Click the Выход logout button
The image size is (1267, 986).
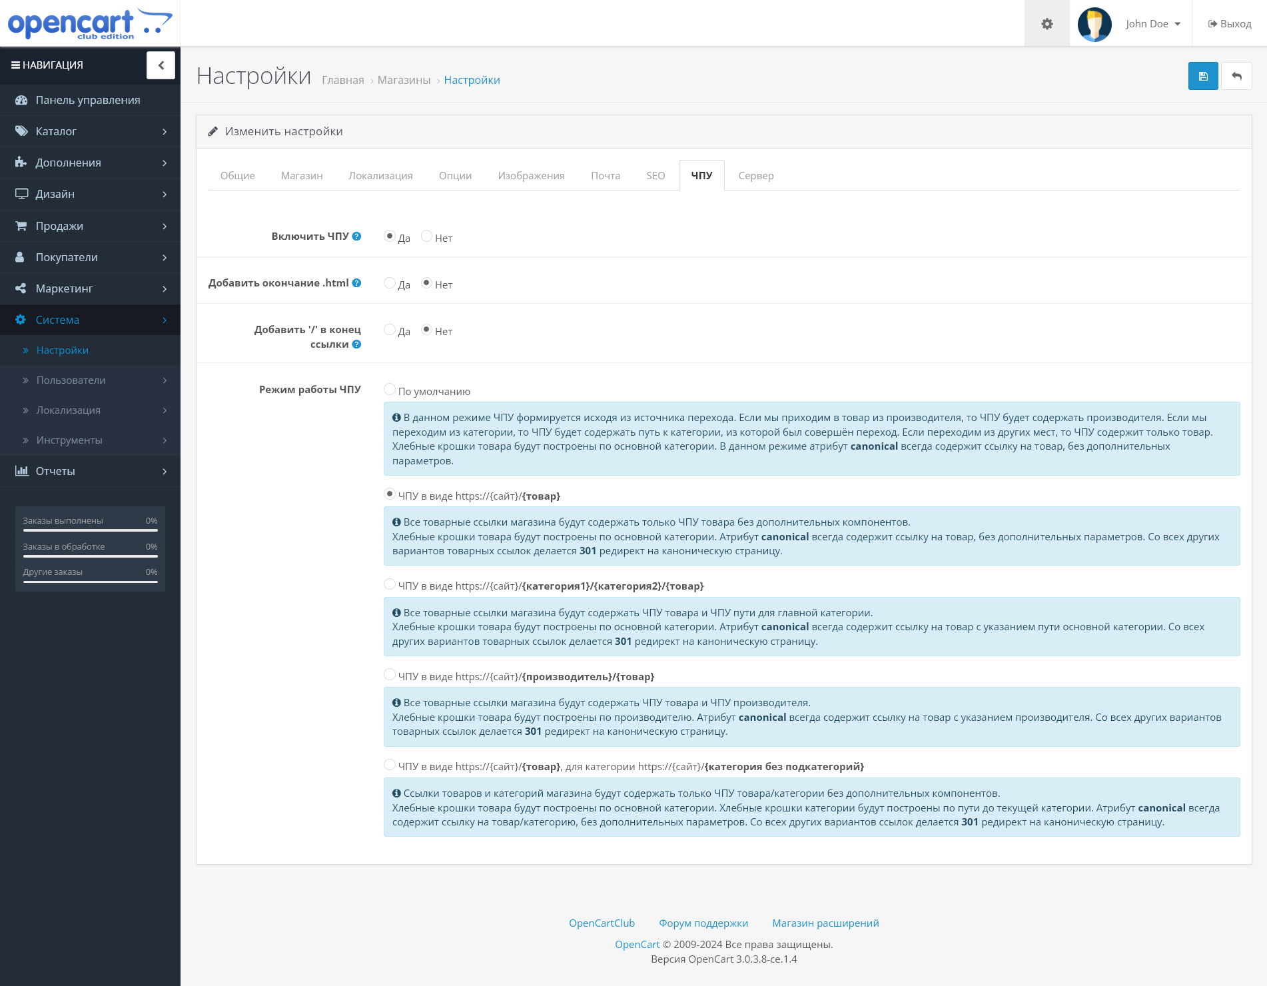coord(1228,23)
